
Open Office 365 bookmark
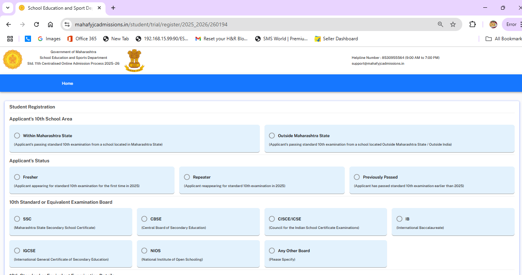coord(82,39)
